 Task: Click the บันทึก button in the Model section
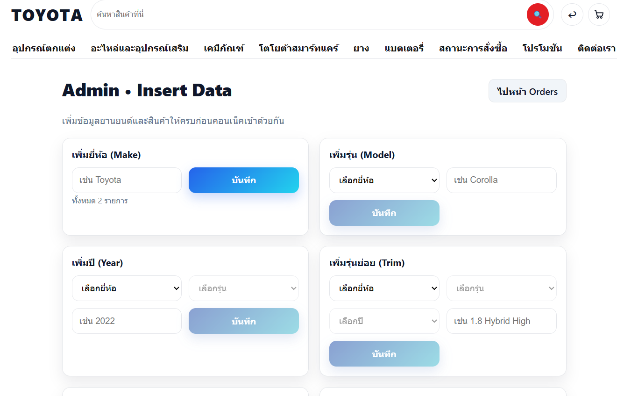coord(384,213)
